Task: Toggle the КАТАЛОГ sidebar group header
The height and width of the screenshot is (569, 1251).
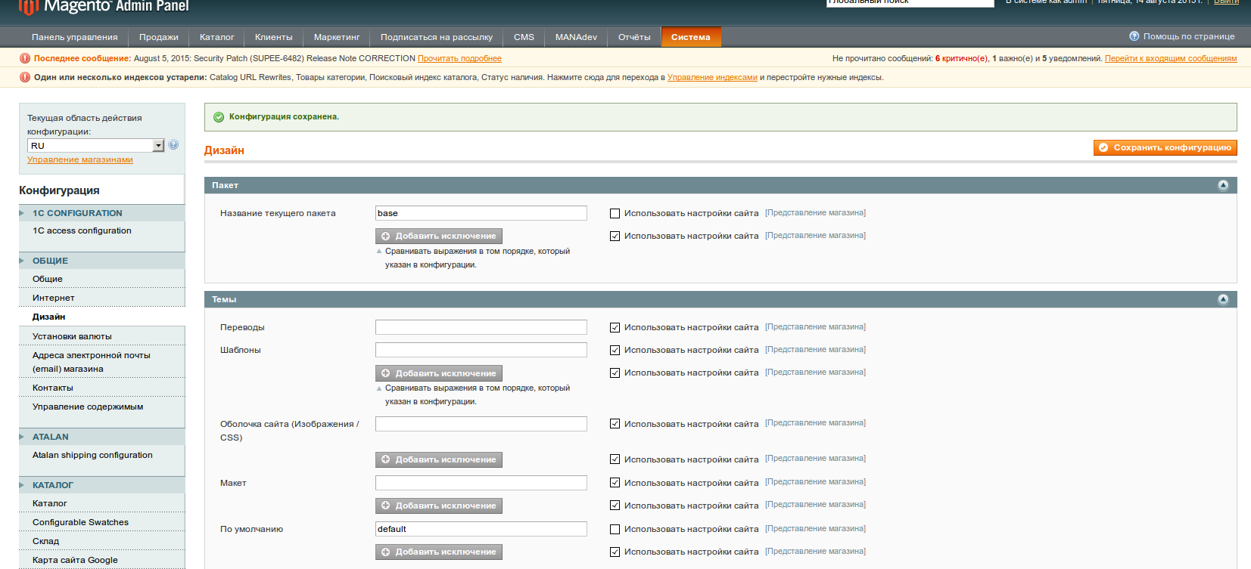Action: (101, 485)
